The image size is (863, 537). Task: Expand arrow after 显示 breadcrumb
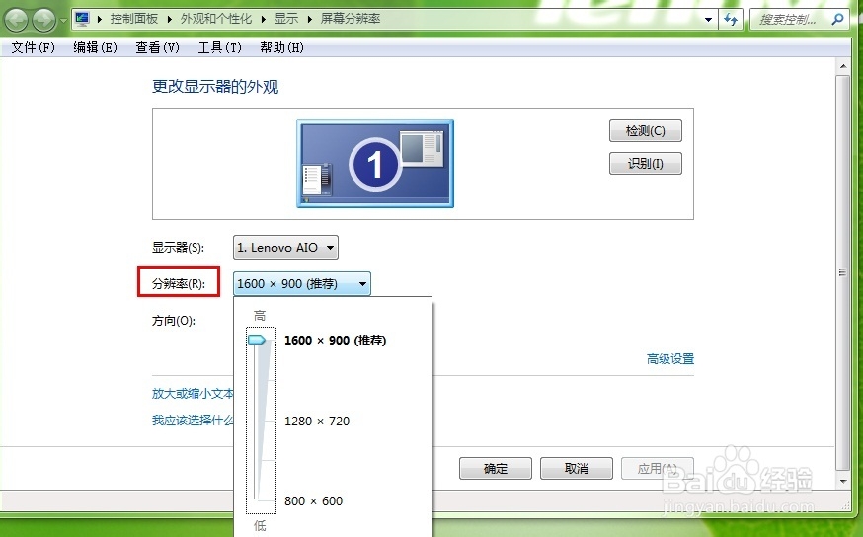click(x=310, y=20)
